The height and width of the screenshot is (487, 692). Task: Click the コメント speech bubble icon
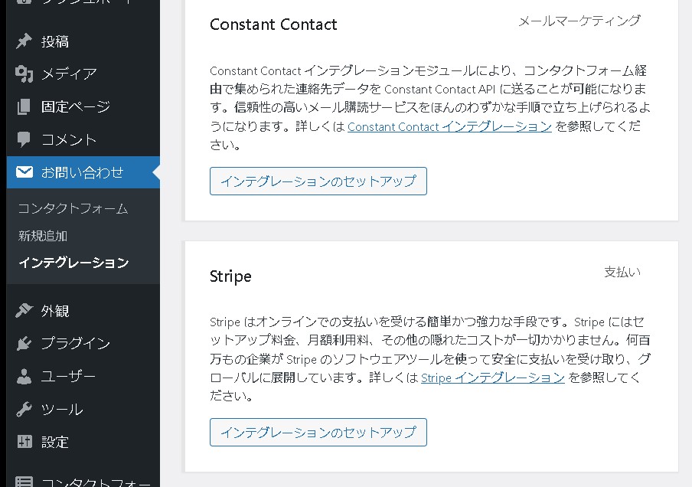pos(24,139)
